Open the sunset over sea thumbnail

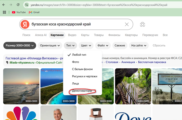coord(21,86)
